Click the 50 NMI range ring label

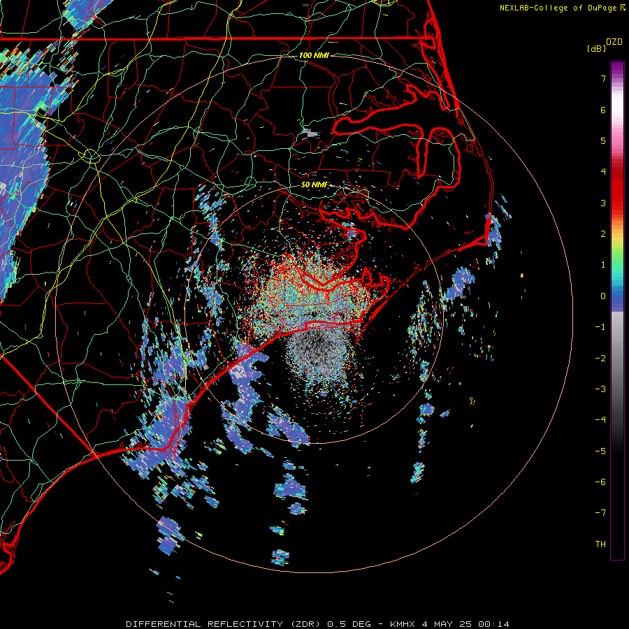[x=314, y=185]
